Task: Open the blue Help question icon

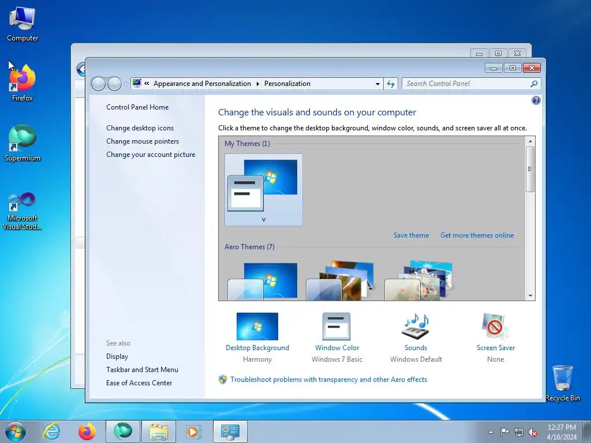Action: click(x=536, y=100)
